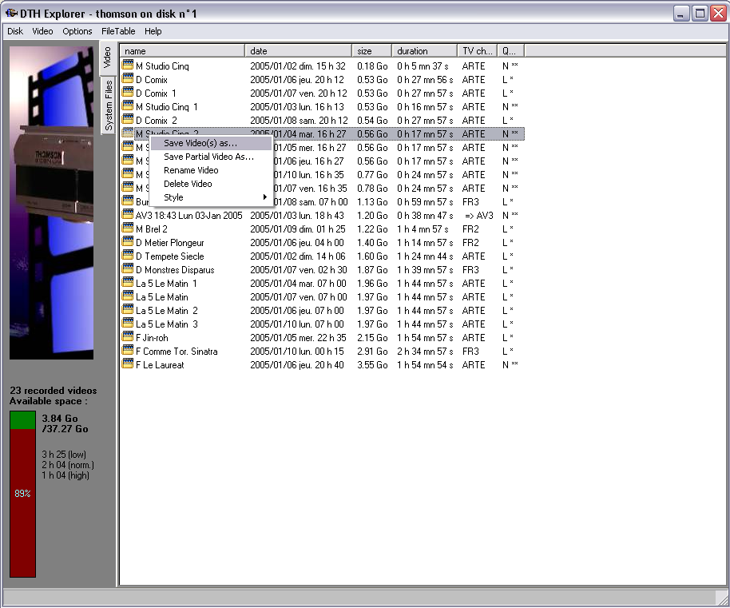Sort by the name column header
The image size is (730, 608).
[182, 51]
